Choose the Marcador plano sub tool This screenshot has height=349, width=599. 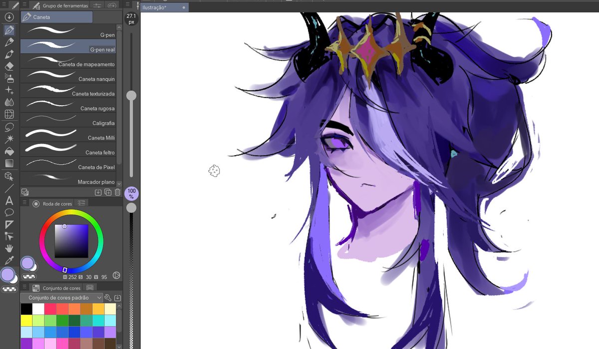click(68, 178)
